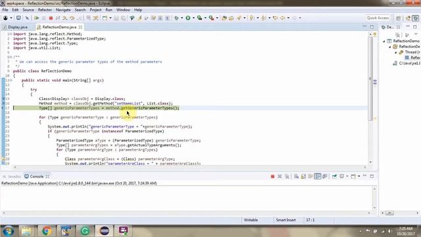Viewport: 421px width, 237px height.
Task: Close the ReflectionDemo.java tab
Action: 80,27
